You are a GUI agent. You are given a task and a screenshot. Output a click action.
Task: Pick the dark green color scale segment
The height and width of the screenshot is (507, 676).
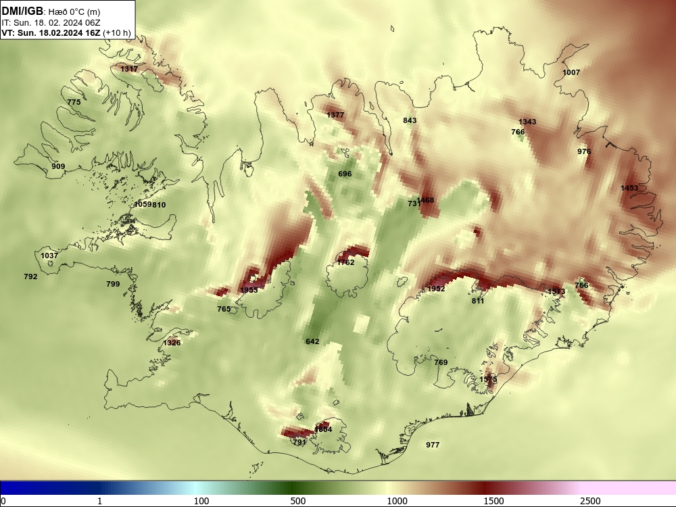293,487
